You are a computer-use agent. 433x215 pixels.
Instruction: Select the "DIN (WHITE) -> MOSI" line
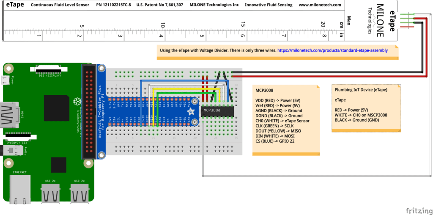coord(276,136)
